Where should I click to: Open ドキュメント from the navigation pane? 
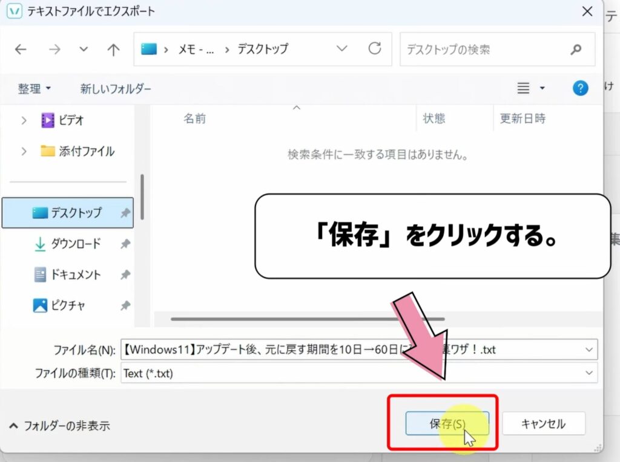[75, 275]
